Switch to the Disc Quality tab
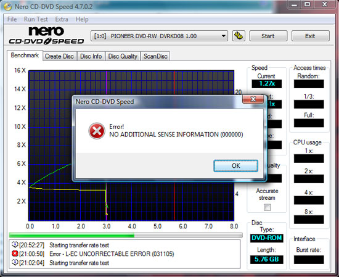Image resolution: width=339 pixels, height=277 pixels. (x=123, y=56)
